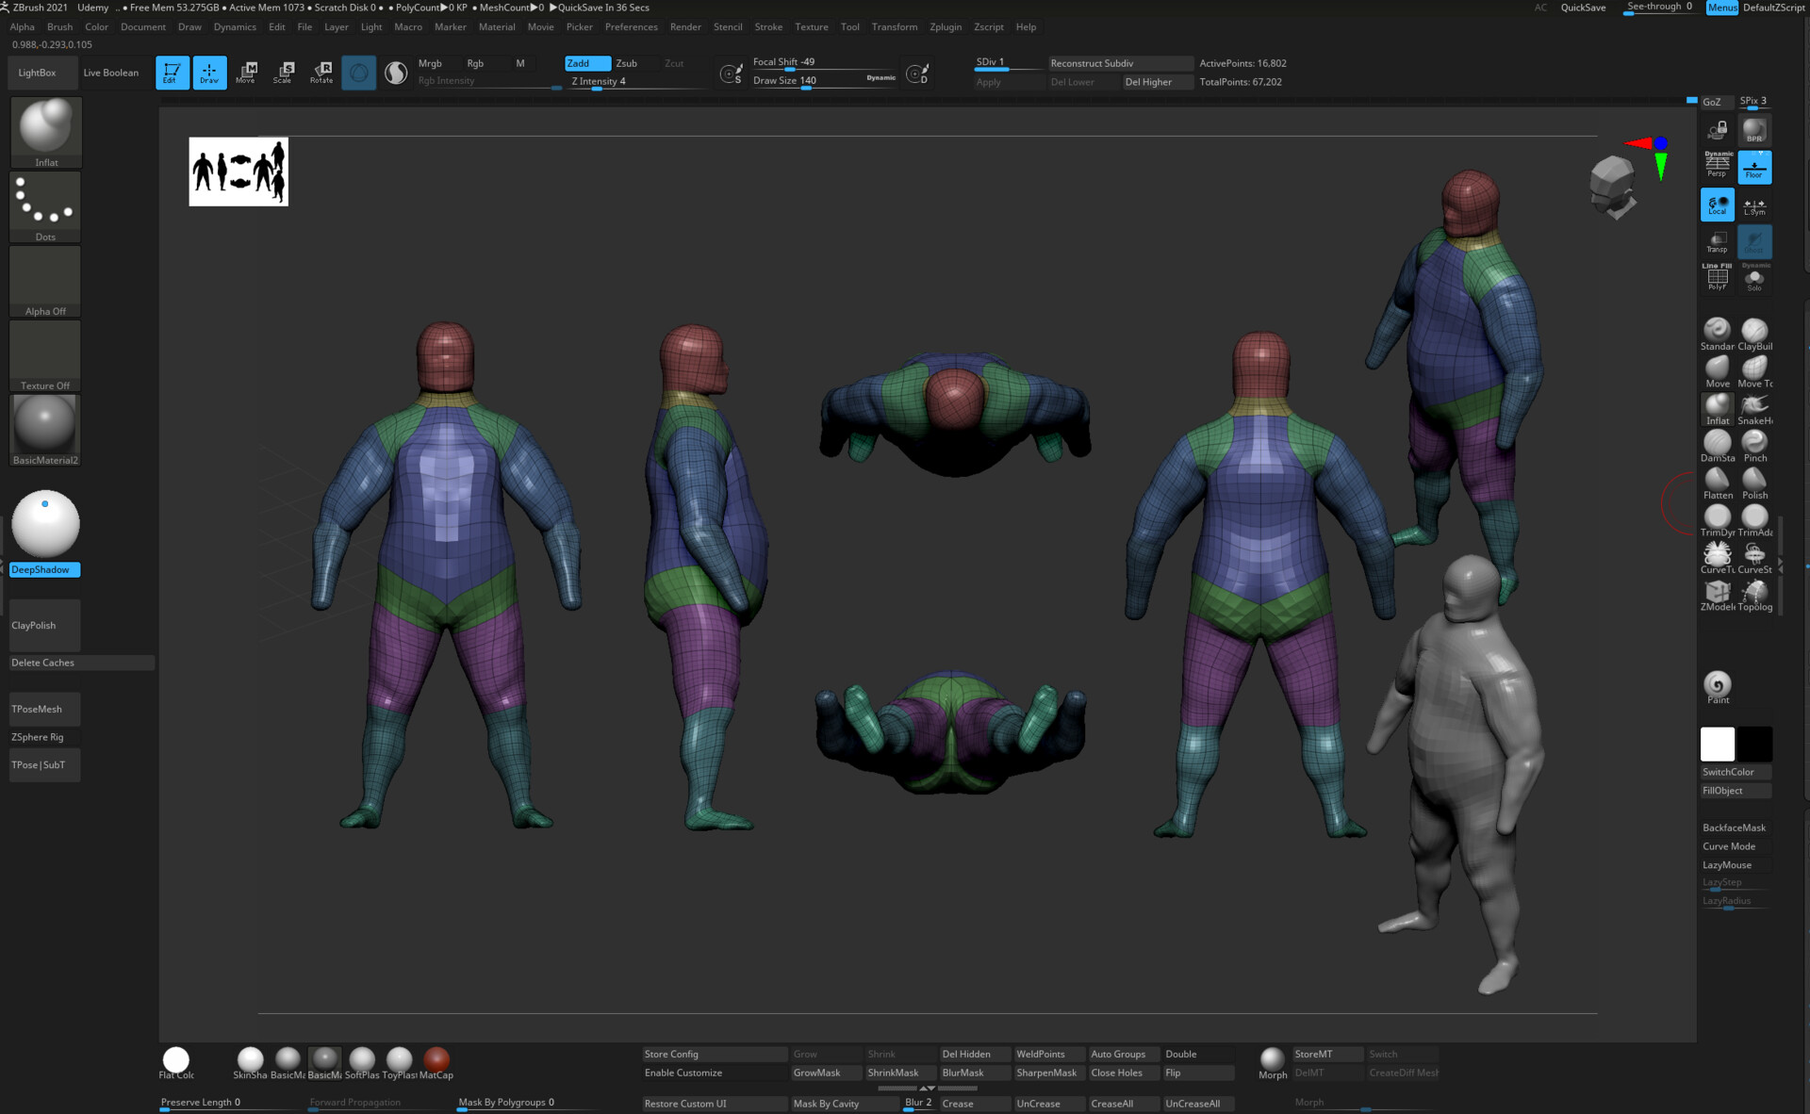Open the current material picker
Image resolution: width=1810 pixels, height=1114 pixels.
[x=395, y=72]
